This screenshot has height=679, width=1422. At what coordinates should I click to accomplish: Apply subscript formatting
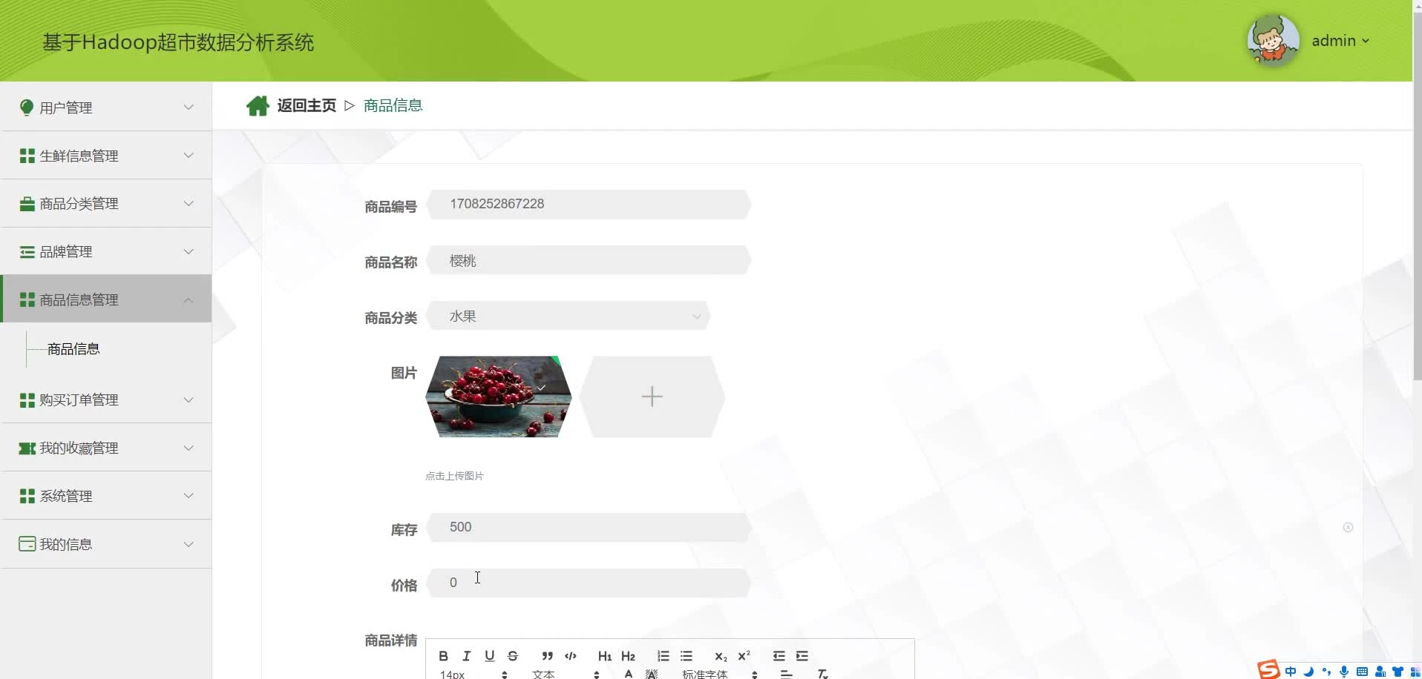(x=721, y=656)
